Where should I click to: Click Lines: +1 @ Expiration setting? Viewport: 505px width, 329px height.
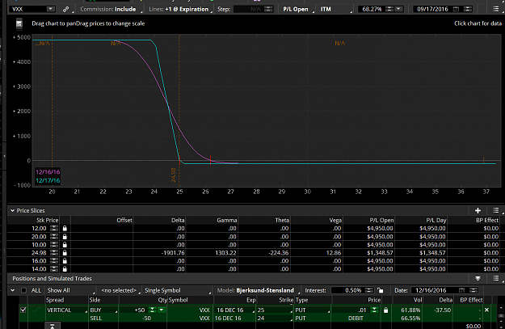tap(180, 10)
